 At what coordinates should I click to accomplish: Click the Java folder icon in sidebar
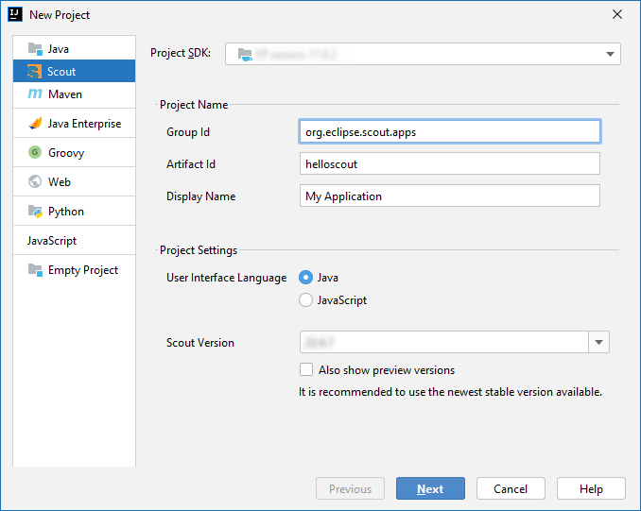(x=35, y=48)
